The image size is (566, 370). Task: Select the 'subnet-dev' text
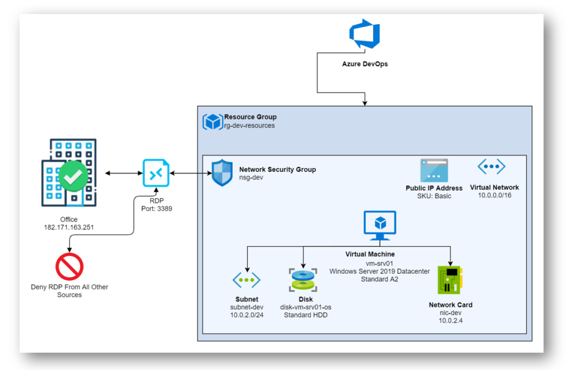[x=247, y=308]
